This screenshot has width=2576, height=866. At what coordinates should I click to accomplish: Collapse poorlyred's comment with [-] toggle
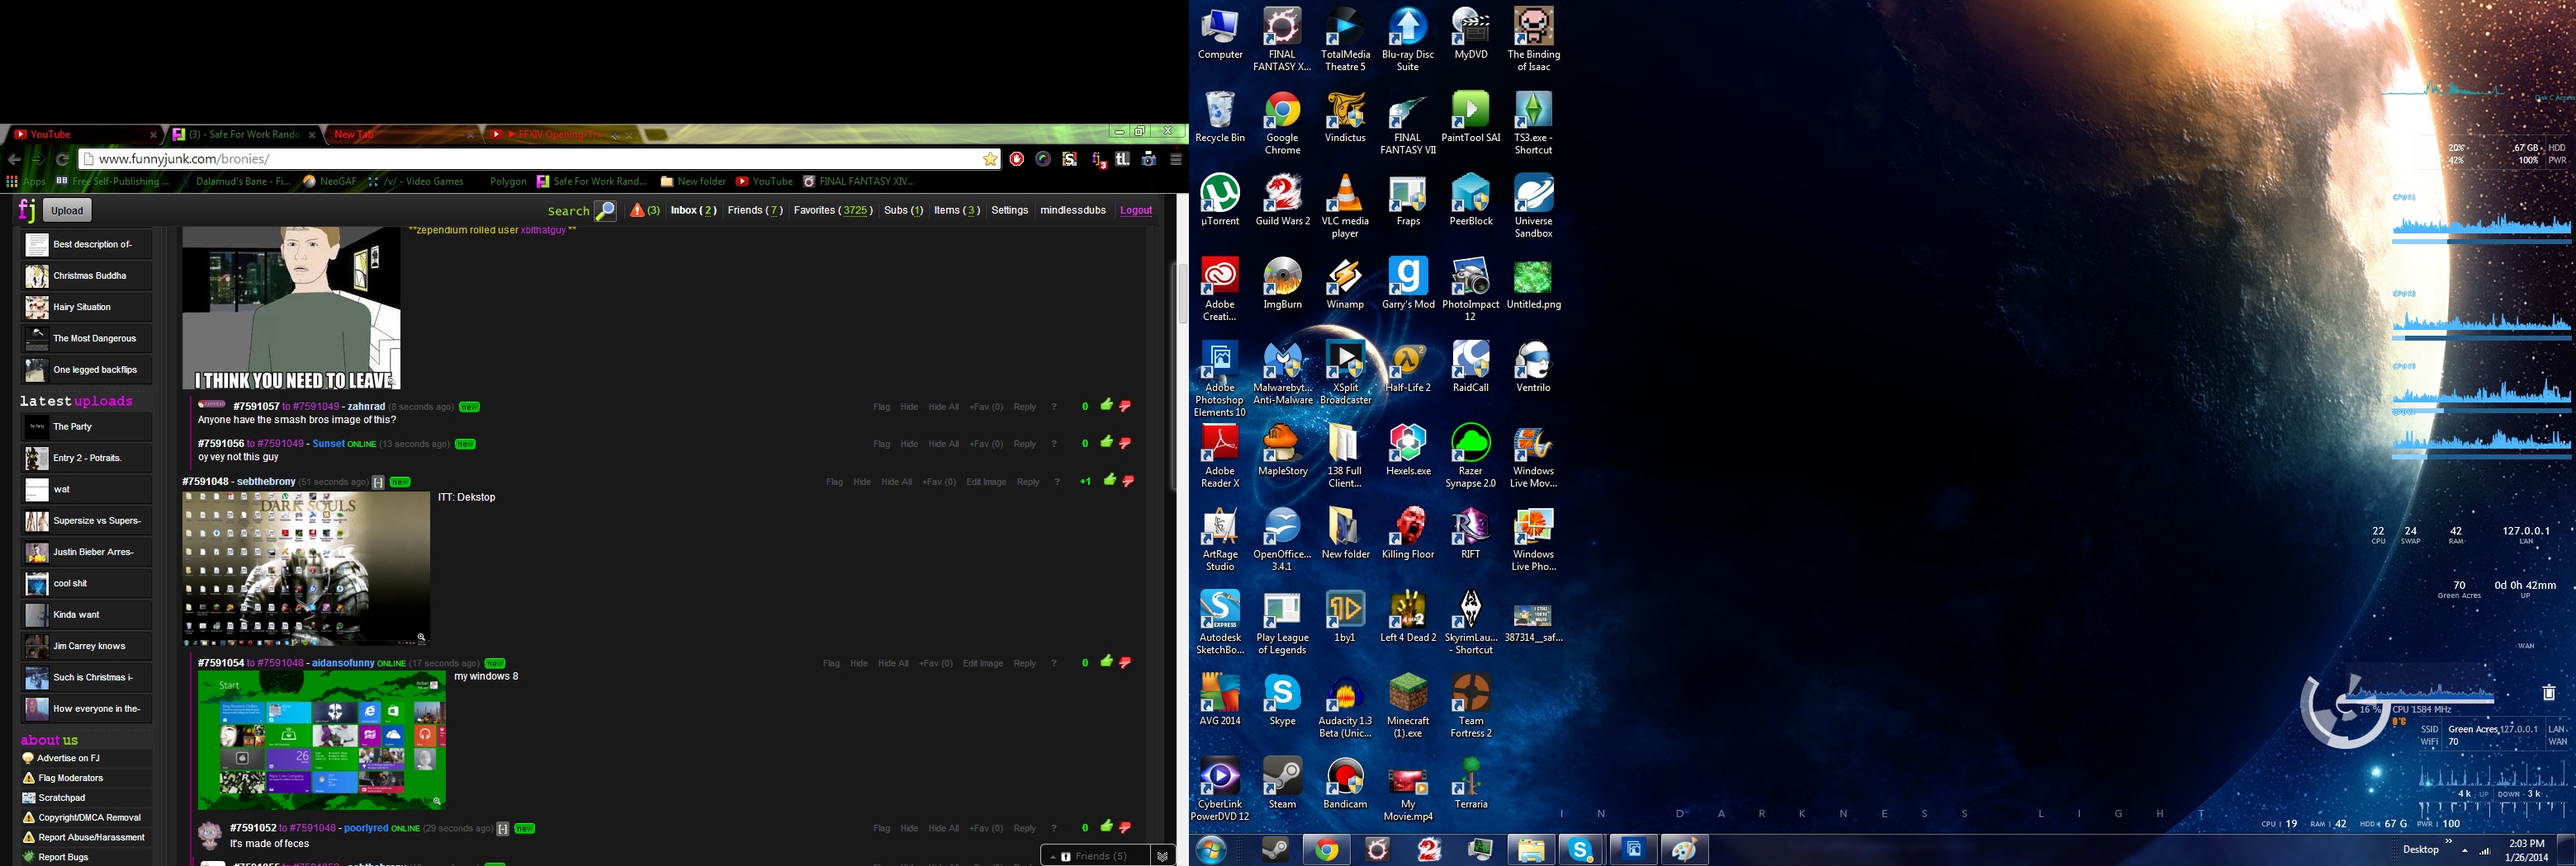tap(503, 829)
